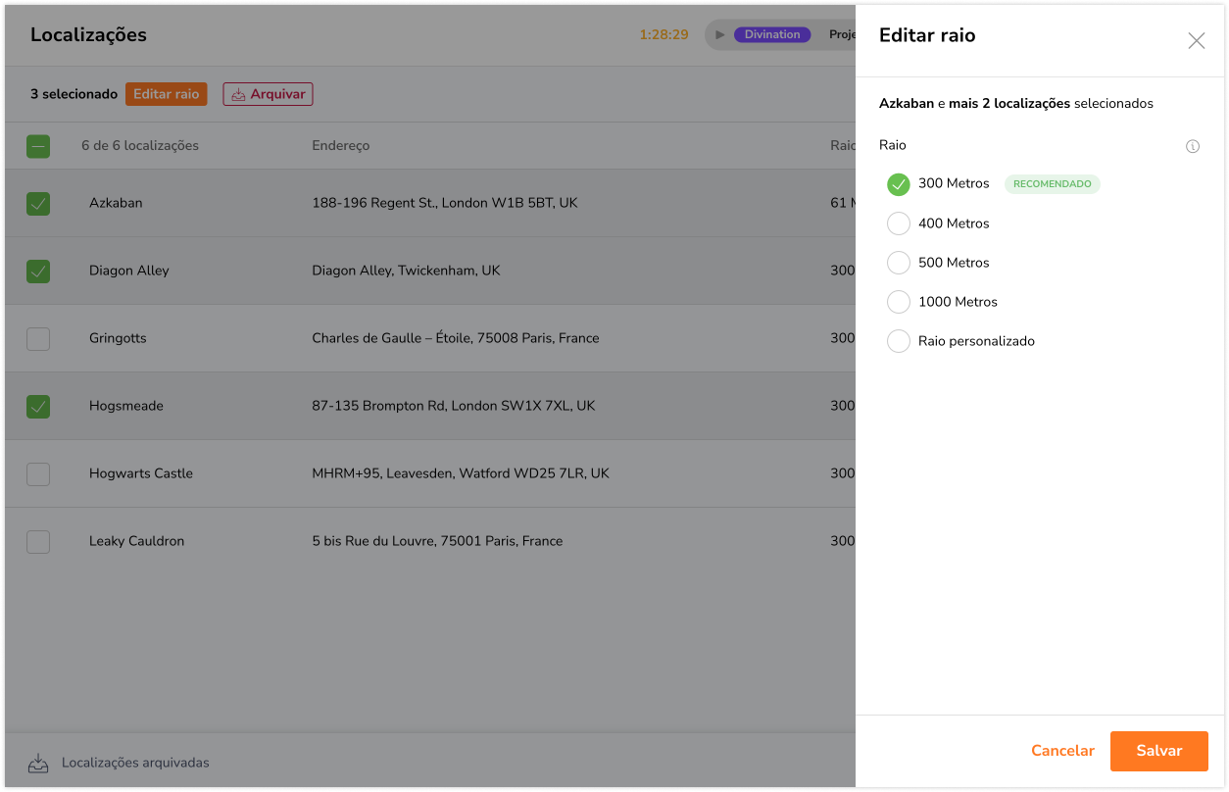This screenshot has height=792, width=1229.
Task: Select the 300 Metros radio option
Action: coord(898,184)
